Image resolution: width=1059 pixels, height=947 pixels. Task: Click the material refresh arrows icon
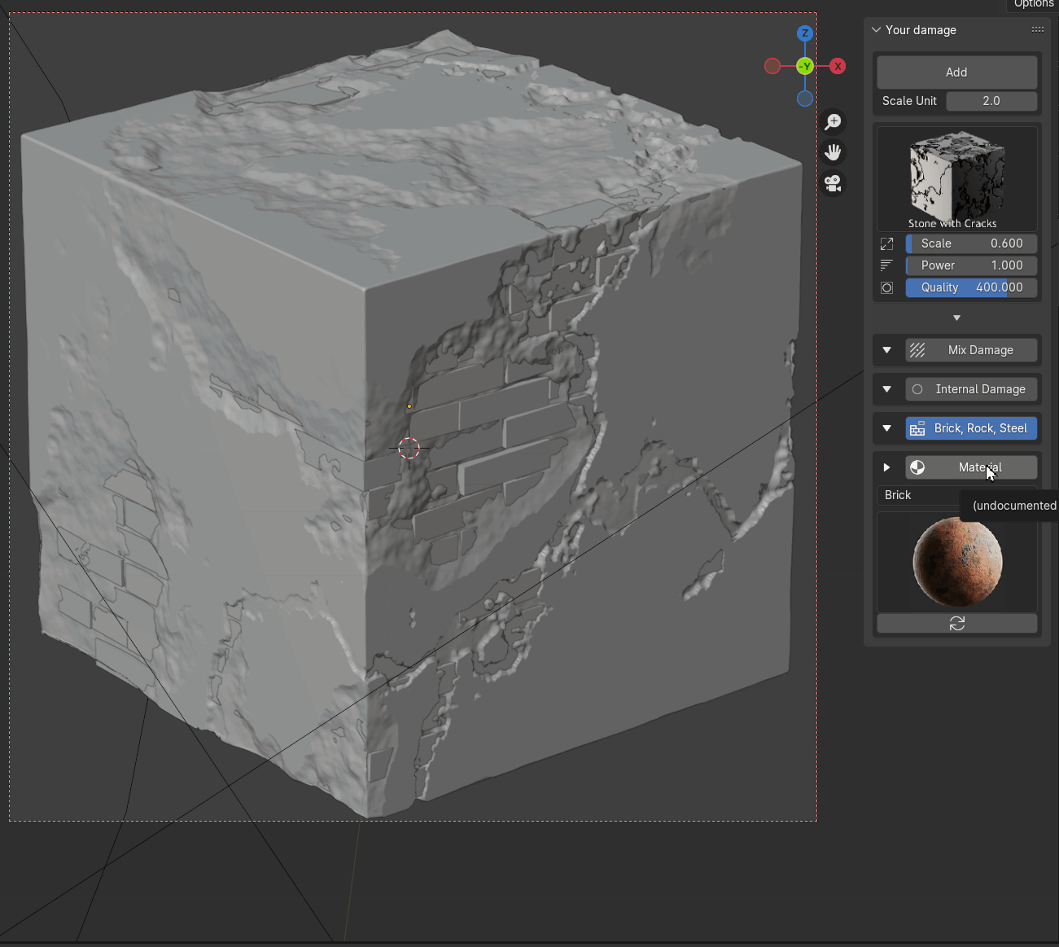(956, 623)
